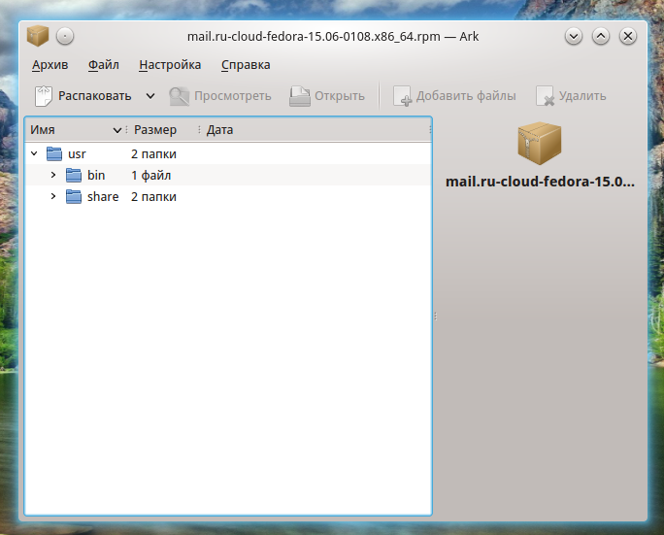Sort by the Дата column header
664x535 pixels.
[x=315, y=130]
